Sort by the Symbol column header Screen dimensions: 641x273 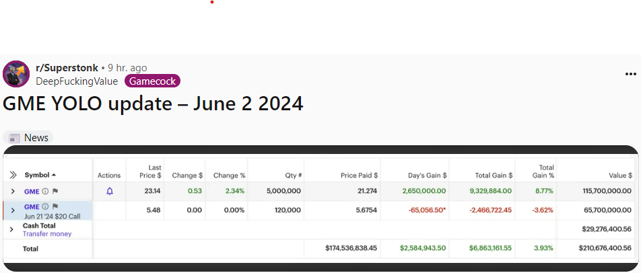point(40,175)
